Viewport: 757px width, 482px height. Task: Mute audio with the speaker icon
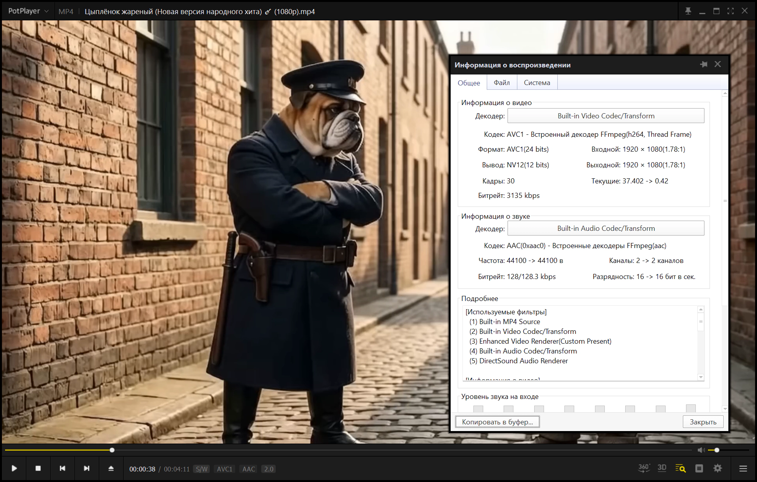pos(701,450)
